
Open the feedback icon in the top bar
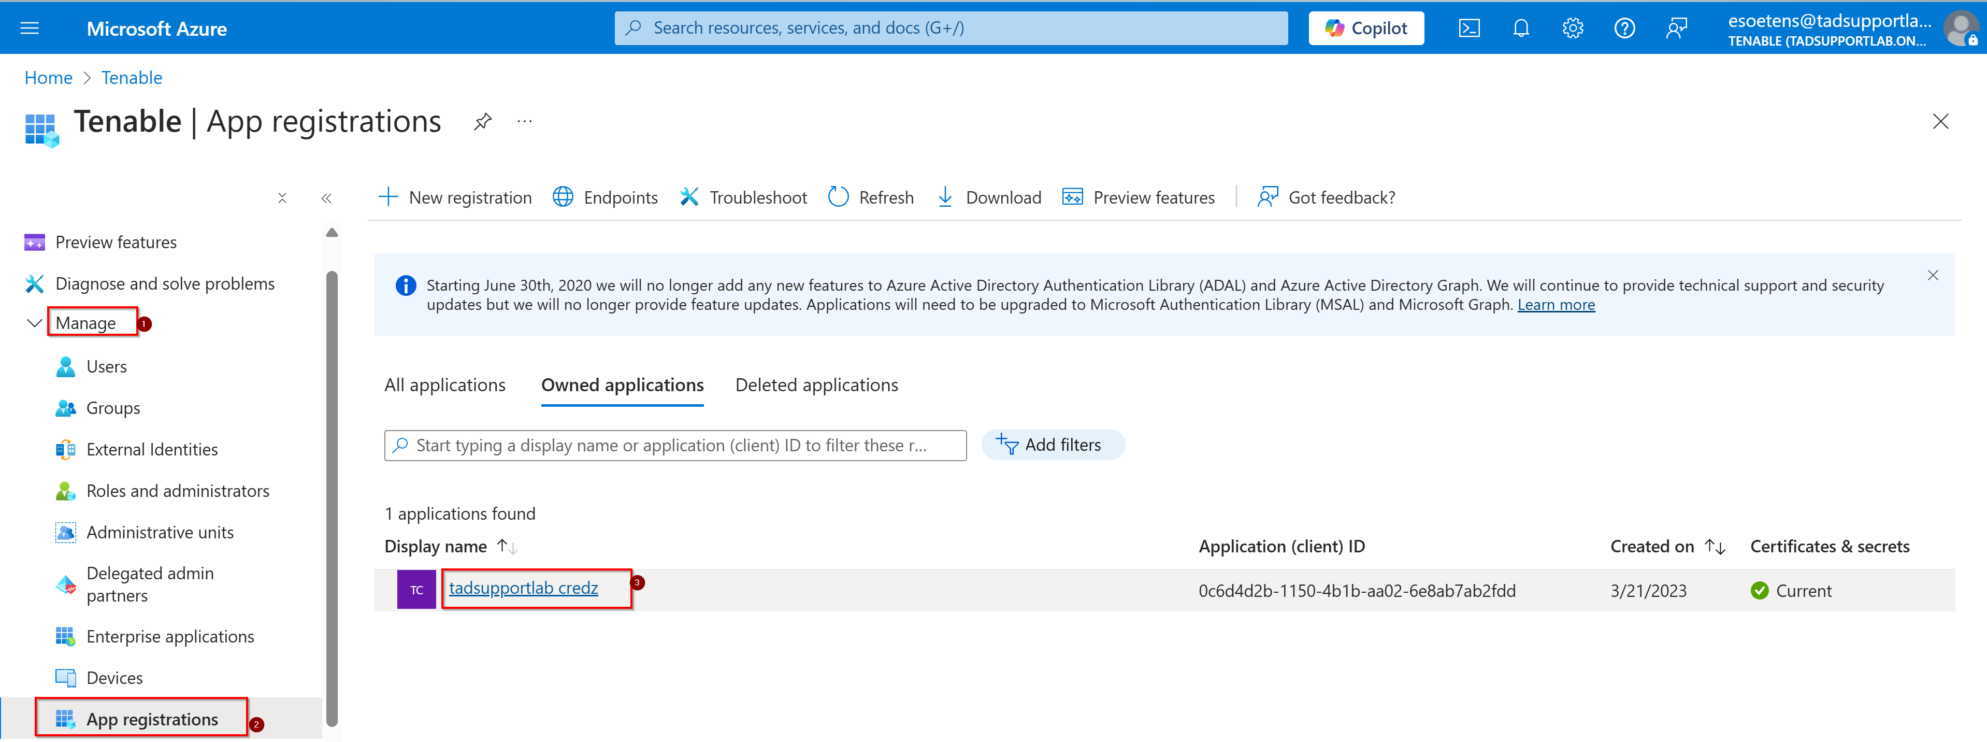coord(1676,28)
